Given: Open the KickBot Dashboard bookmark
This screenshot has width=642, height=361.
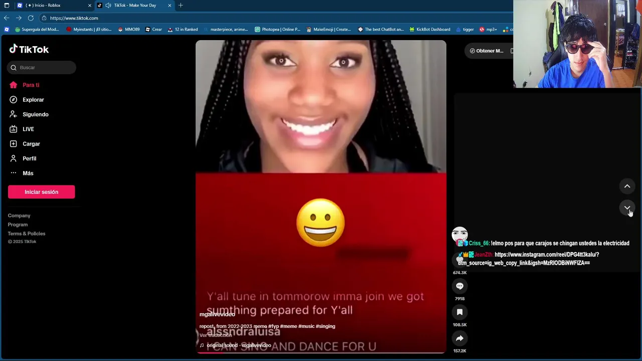Looking at the screenshot, I should (430, 30).
